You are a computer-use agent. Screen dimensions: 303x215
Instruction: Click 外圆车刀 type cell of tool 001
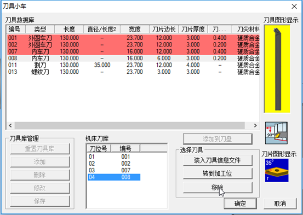40,38
